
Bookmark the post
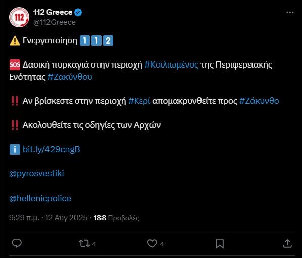pyautogui.click(x=220, y=244)
